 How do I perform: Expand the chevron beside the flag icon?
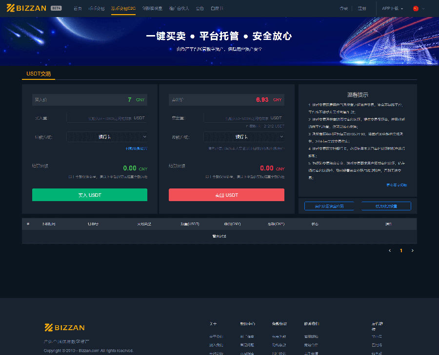pos(423,9)
